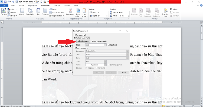The width and height of the screenshot is (203, 107).
Task: Click the dialog Help question mark
Action: pyautogui.click(x=120, y=31)
